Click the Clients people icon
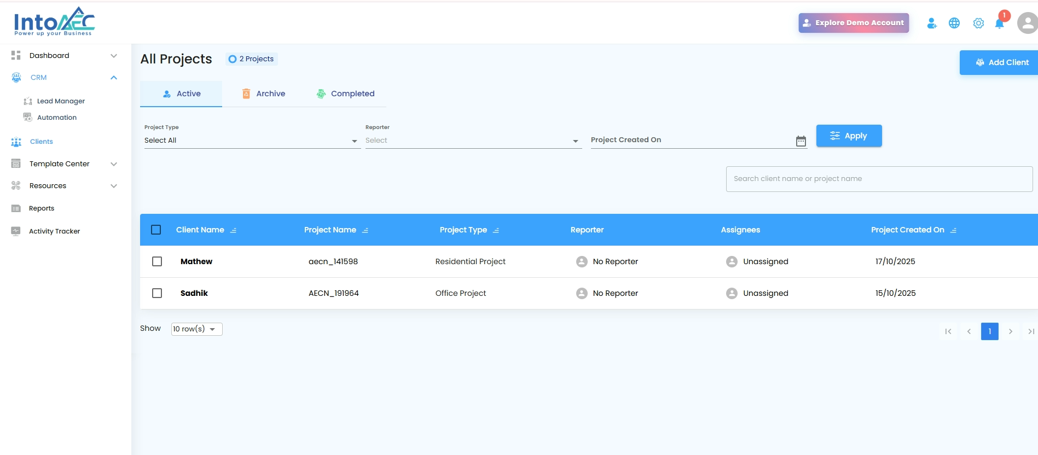Viewport: 1038px width, 455px height. coord(16,142)
